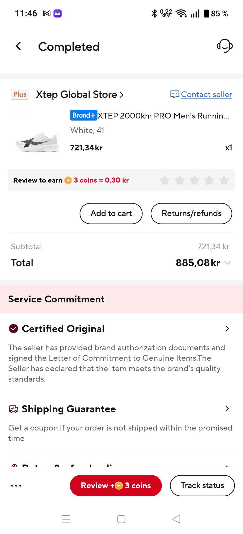Open Xtep Global Store page

pos(79,95)
